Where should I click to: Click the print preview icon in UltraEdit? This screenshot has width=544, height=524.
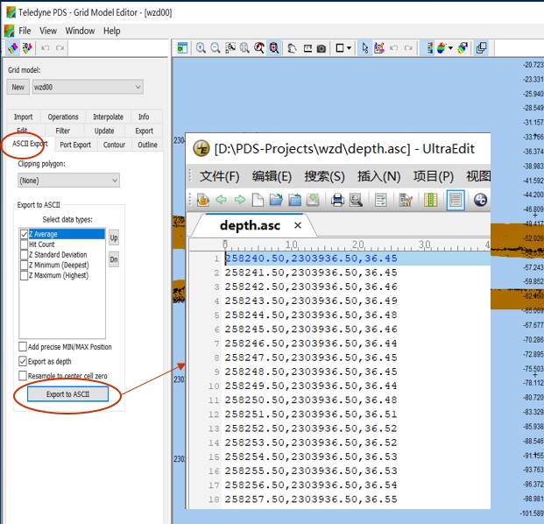coord(356,200)
